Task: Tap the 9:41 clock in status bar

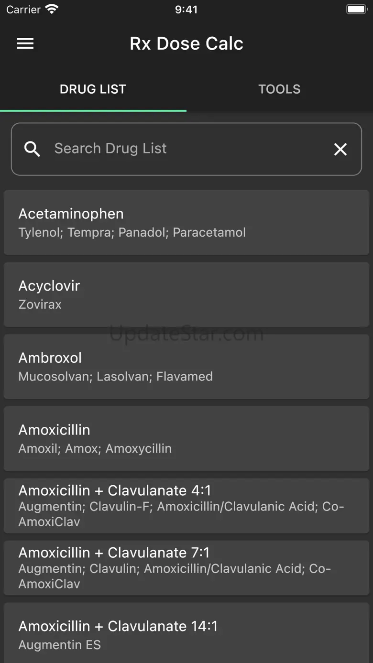Action: (x=186, y=9)
